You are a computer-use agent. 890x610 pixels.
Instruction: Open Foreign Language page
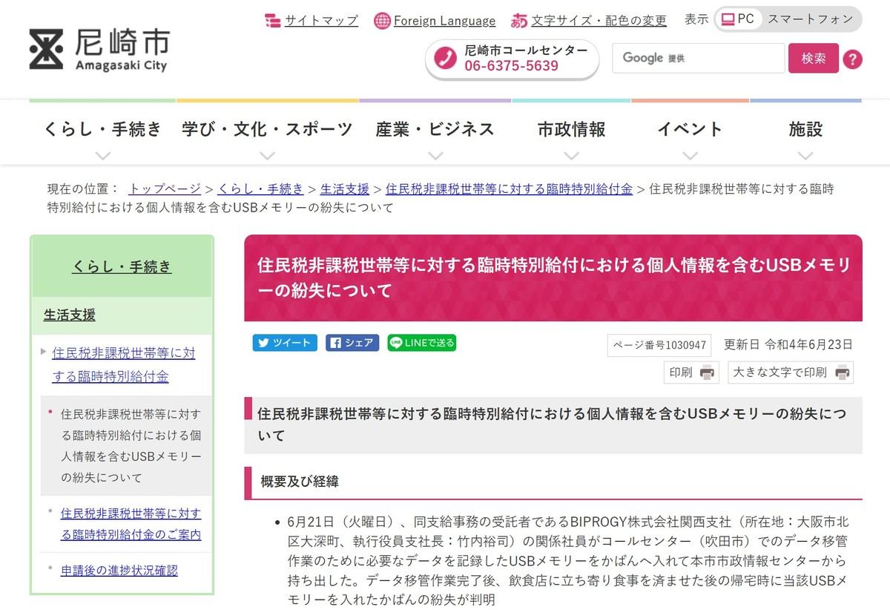pyautogui.click(x=444, y=20)
